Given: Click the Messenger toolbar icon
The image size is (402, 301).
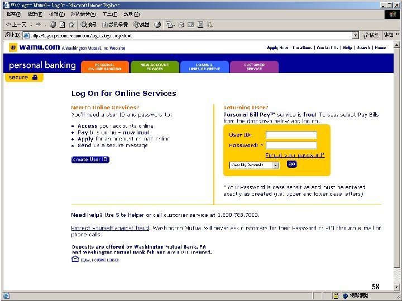Looking at the screenshot, I should point(209,25).
